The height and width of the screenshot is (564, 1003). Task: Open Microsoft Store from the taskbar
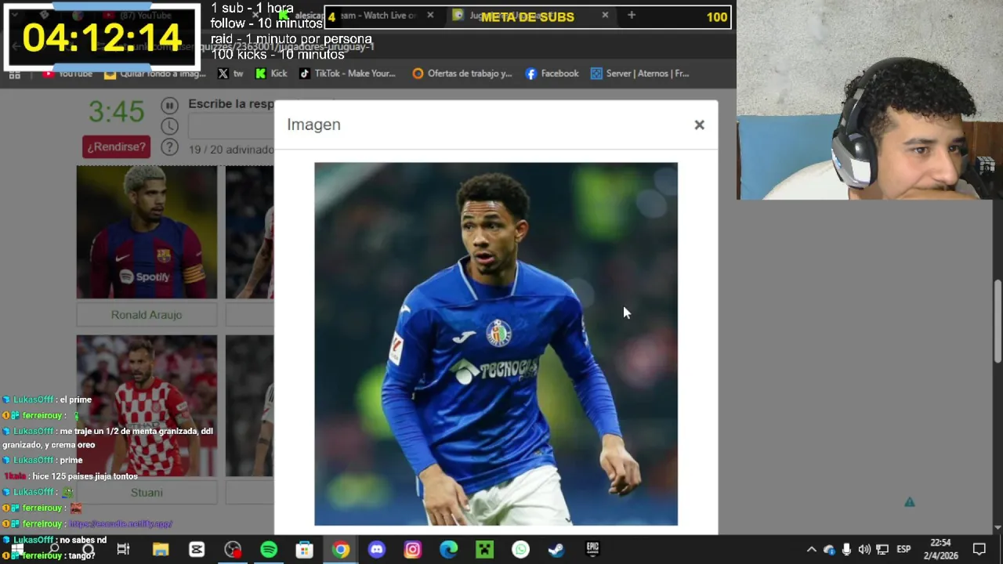point(305,549)
